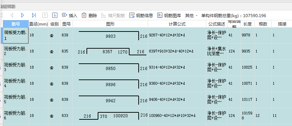Click the 公式描述 column header
292x126 pixels.
217,24
